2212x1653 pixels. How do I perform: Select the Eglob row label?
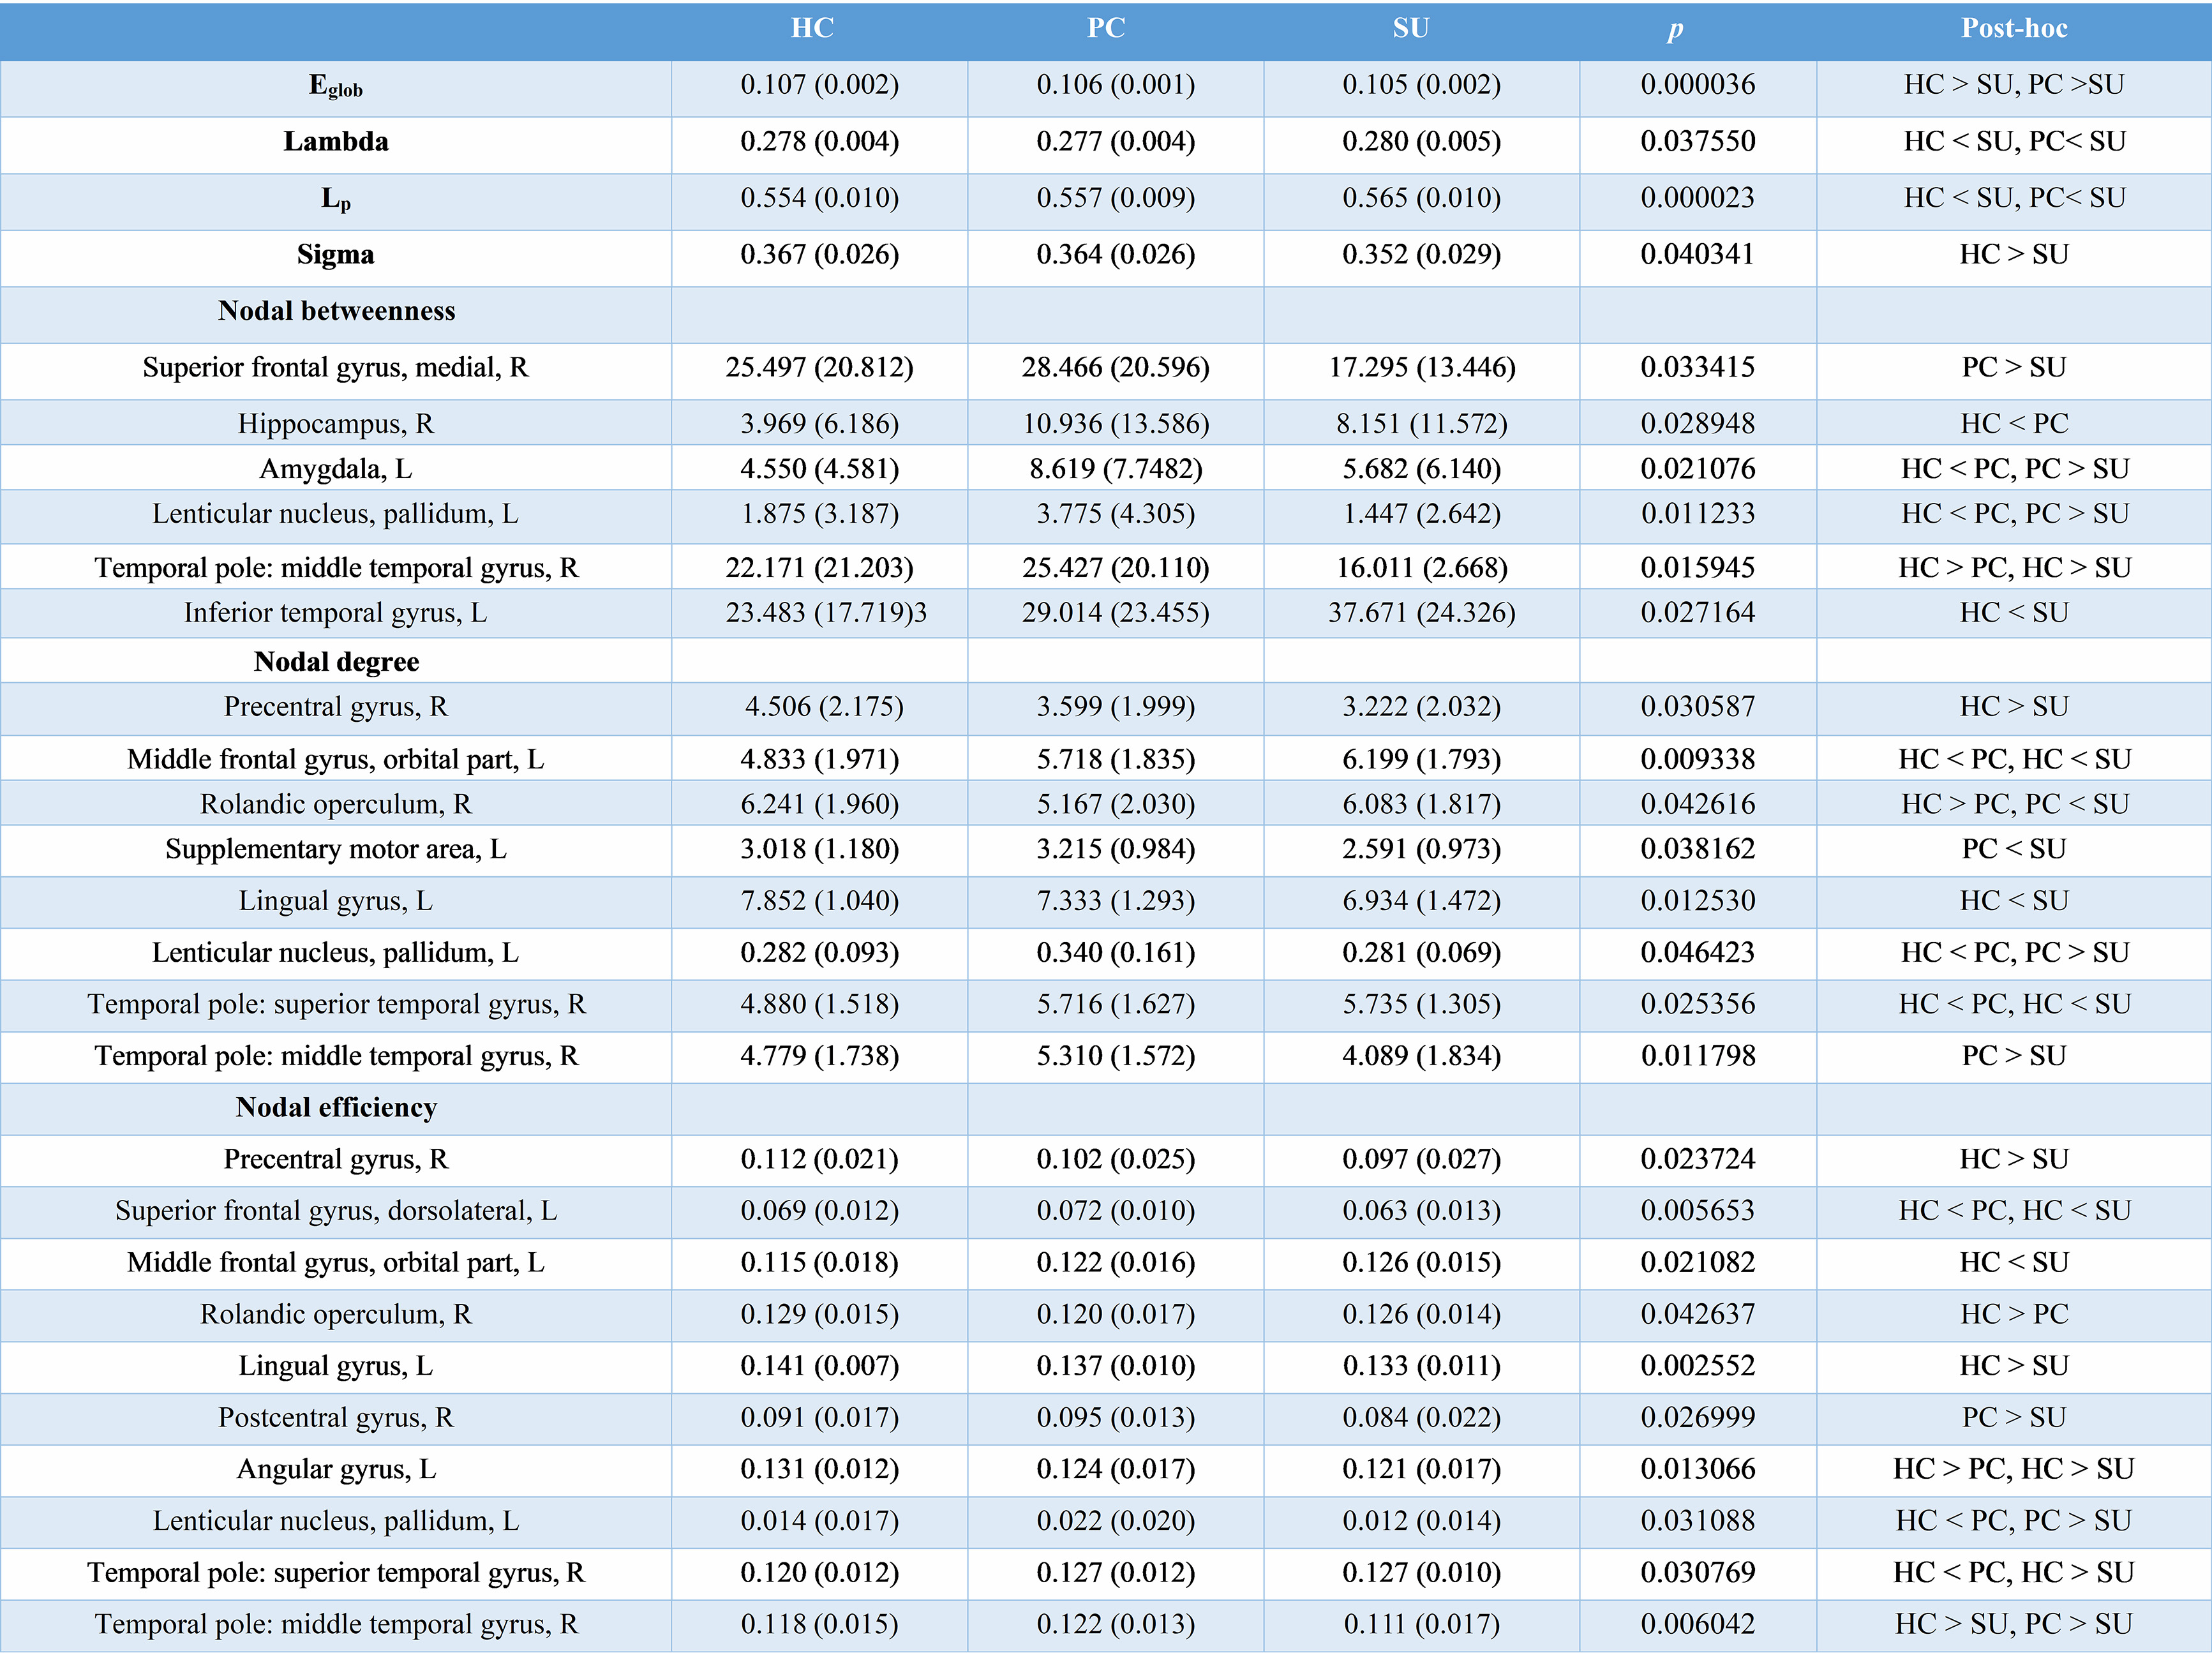(x=335, y=86)
